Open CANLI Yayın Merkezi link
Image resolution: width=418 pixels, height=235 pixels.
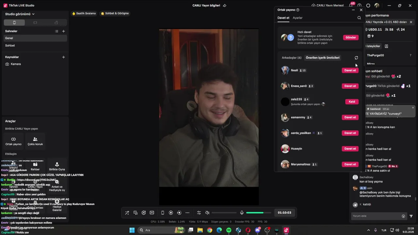(x=328, y=6)
